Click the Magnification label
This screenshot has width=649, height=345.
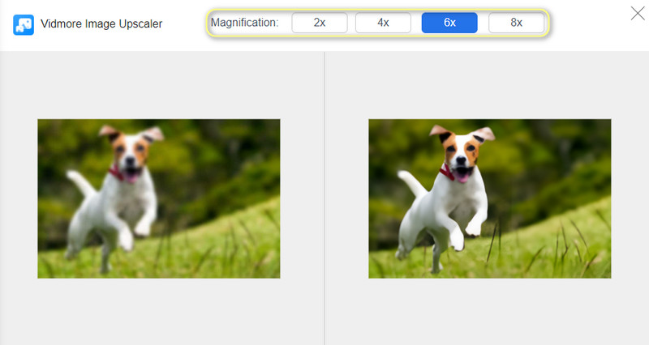(x=244, y=23)
